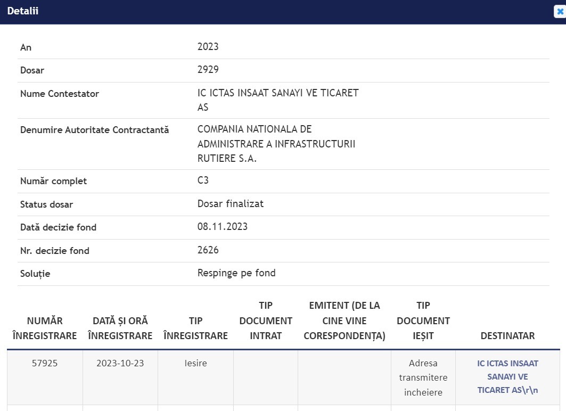566x411 pixels.
Task: Click the An field label
Action: point(26,47)
